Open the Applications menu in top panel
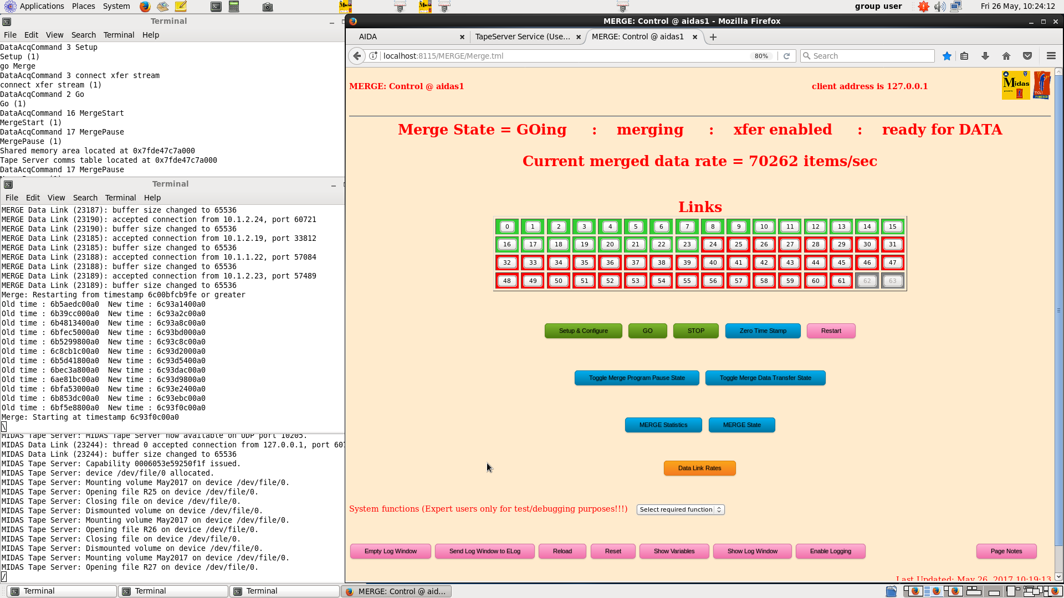 [42, 6]
